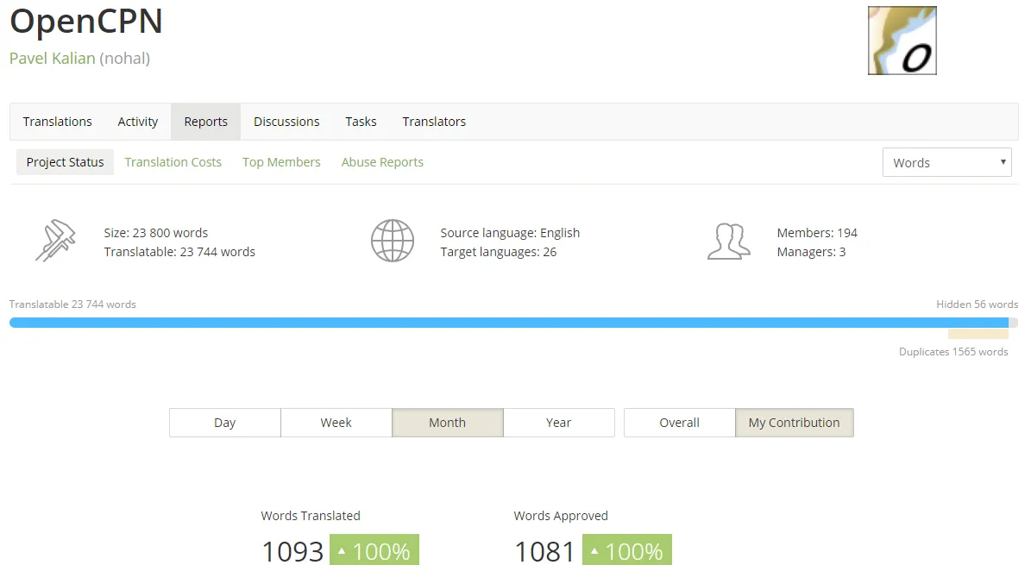Screen dimensions: 1031x565
Task: Click the members people icon
Action: tap(728, 242)
